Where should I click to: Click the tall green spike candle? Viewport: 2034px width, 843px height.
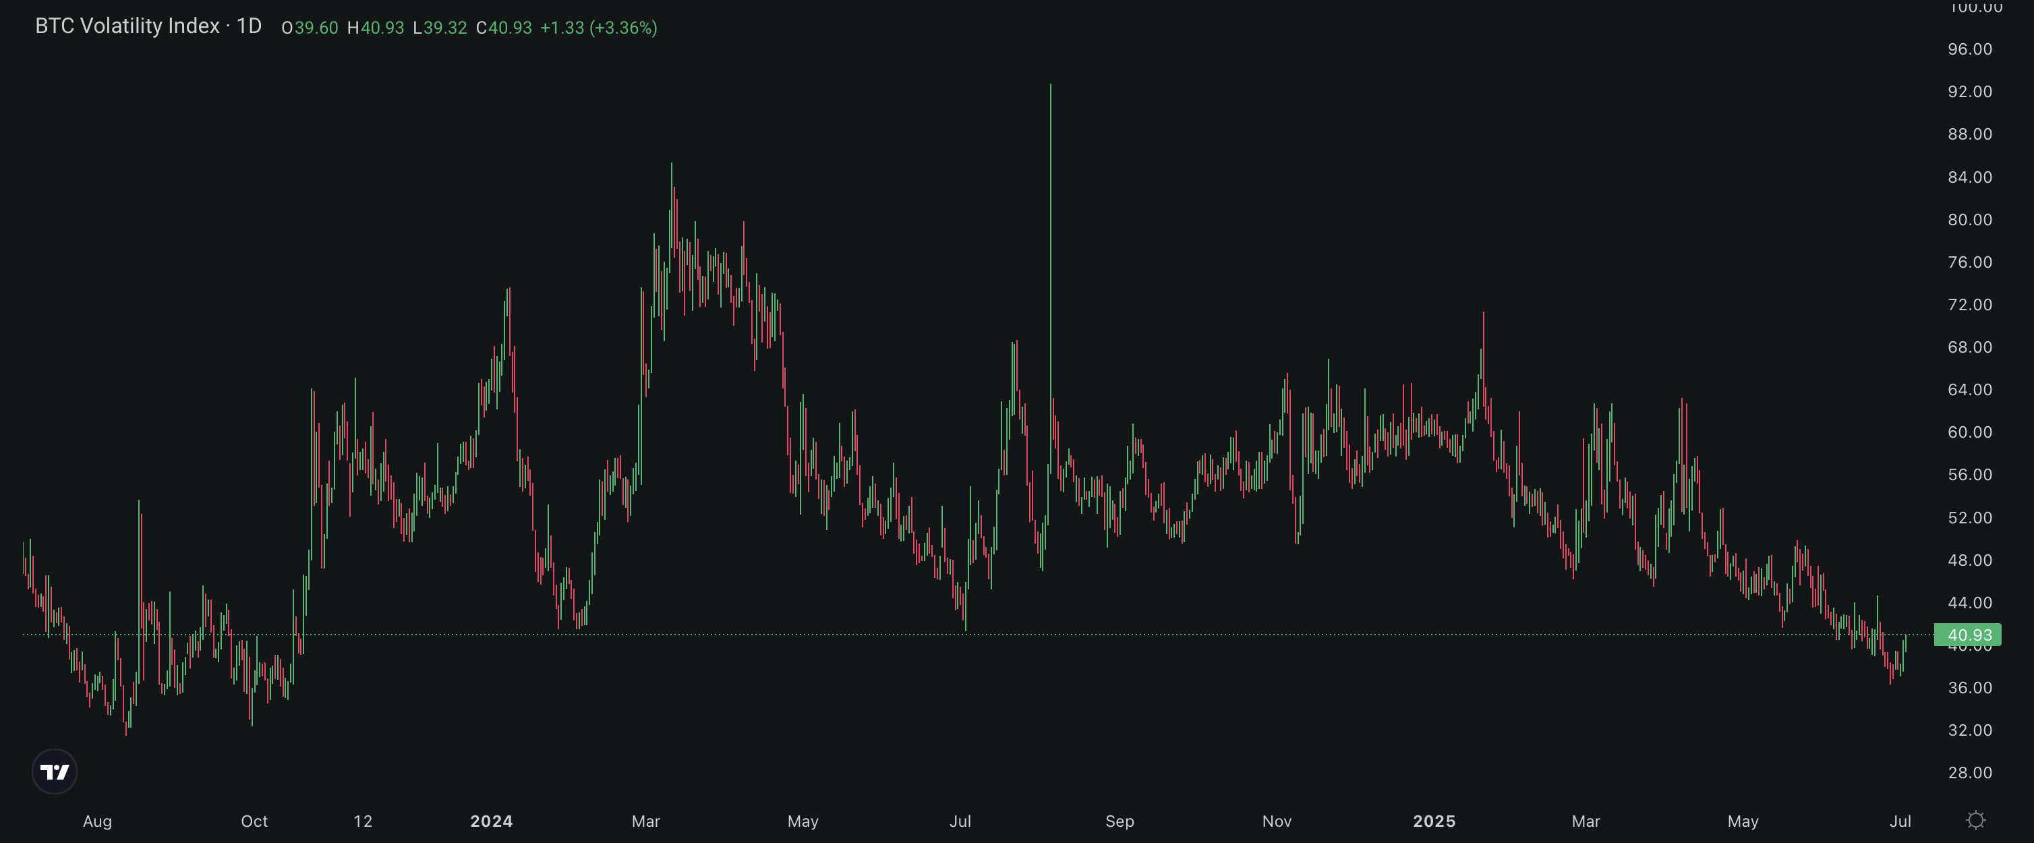1051,237
